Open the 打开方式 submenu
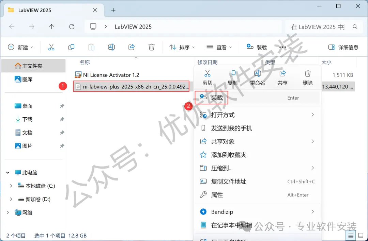Image resolution: width=368 pixels, height=241 pixels. coord(258,115)
